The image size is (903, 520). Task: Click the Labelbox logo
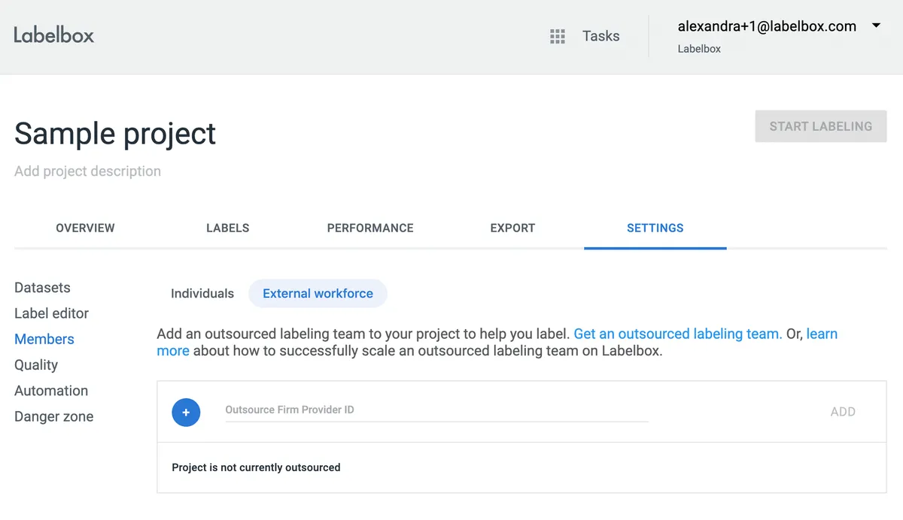tap(54, 35)
